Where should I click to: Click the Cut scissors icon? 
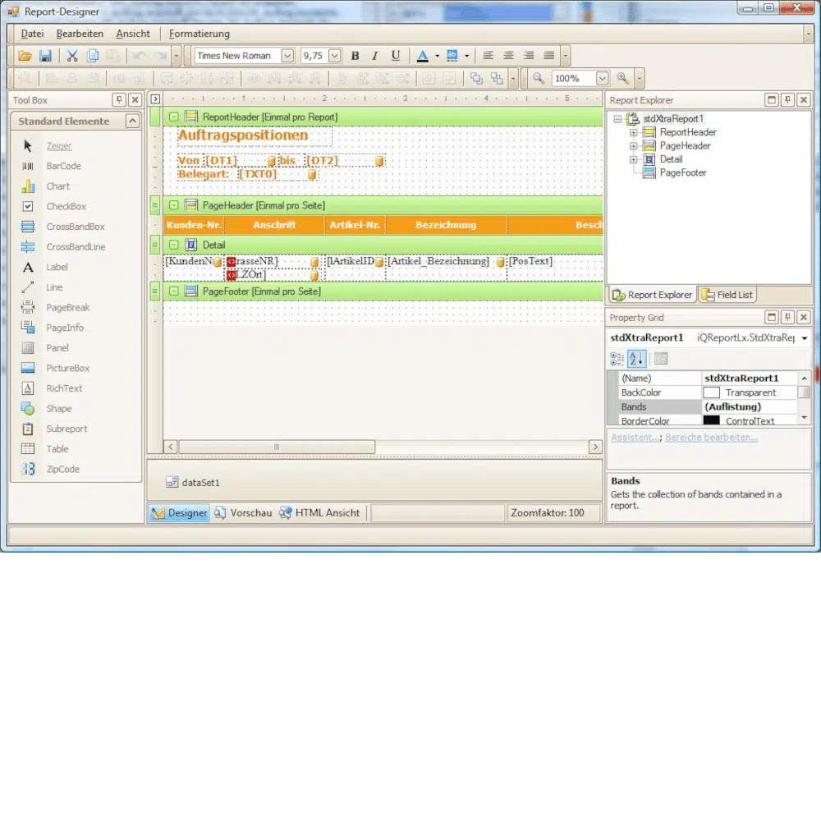click(72, 56)
